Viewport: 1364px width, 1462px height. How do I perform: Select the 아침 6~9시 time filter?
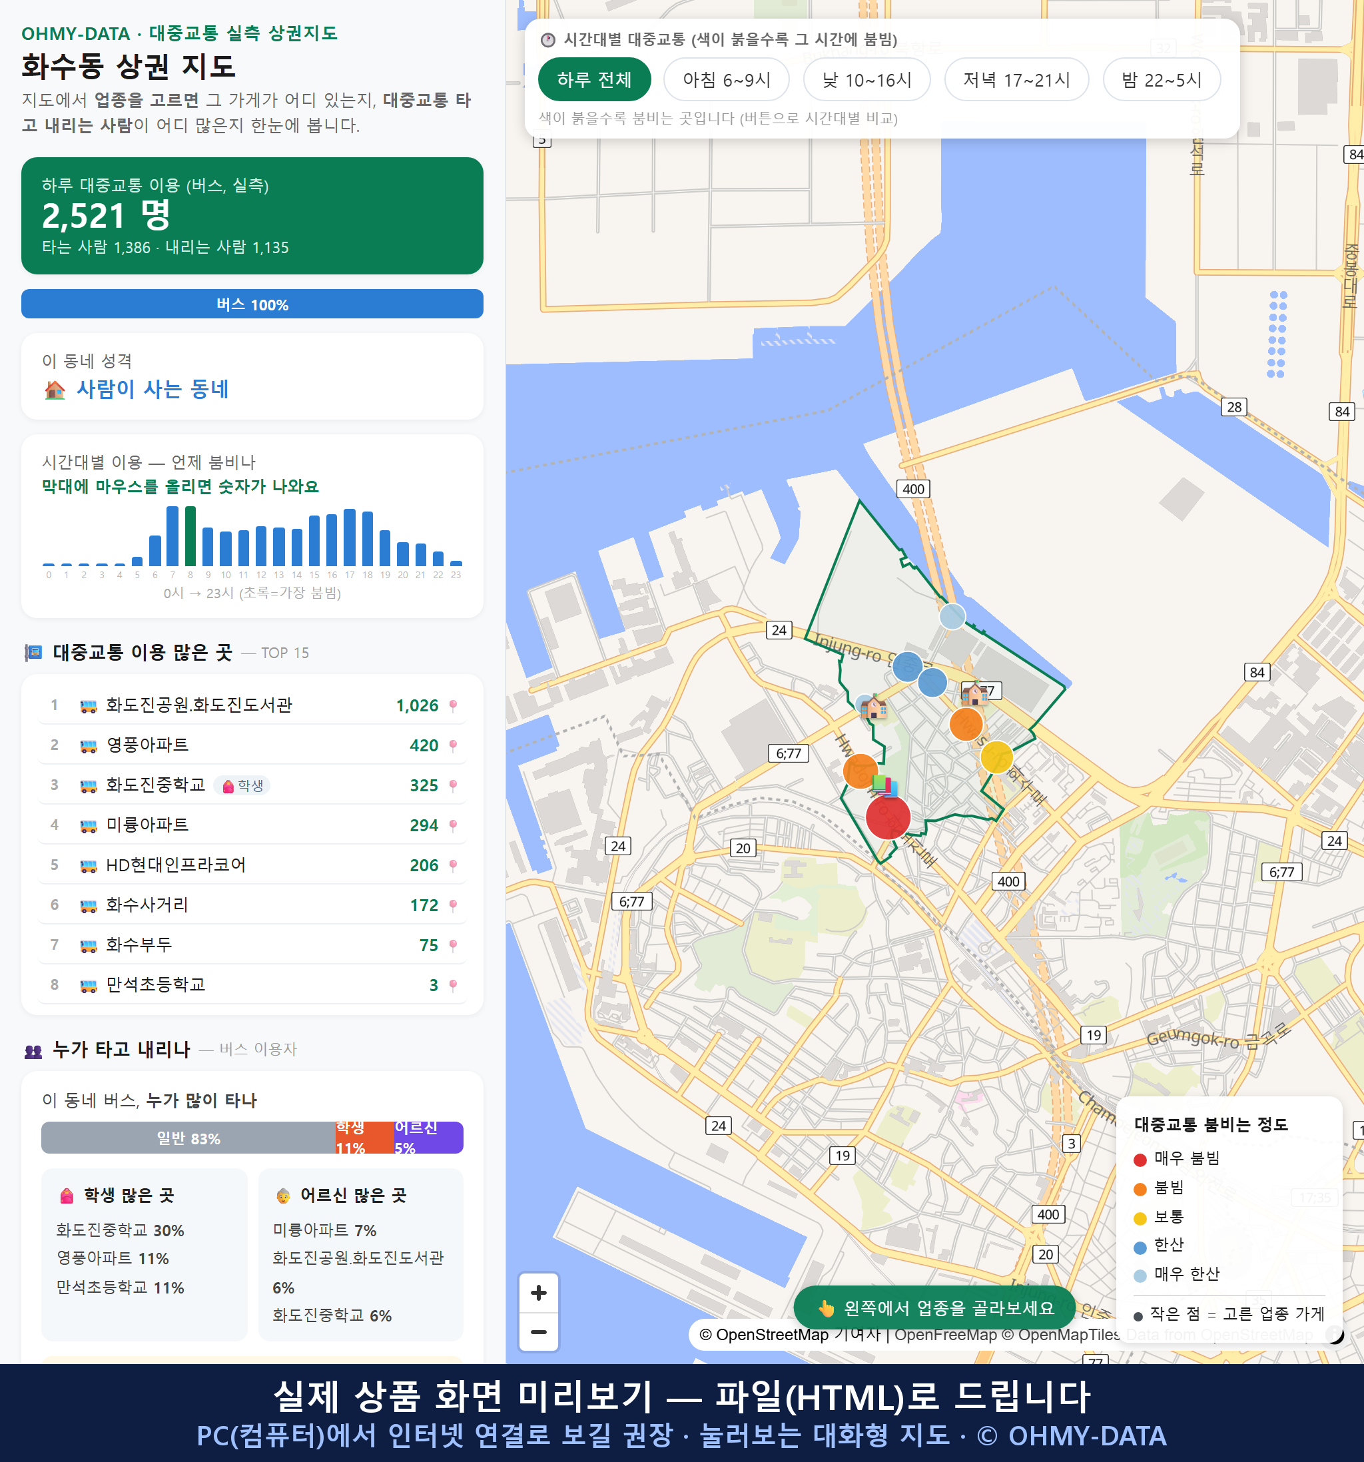(x=727, y=79)
